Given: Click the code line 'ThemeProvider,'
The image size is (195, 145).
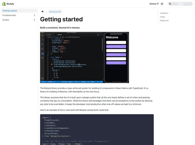Looking at the screenshot, I should [52, 120].
